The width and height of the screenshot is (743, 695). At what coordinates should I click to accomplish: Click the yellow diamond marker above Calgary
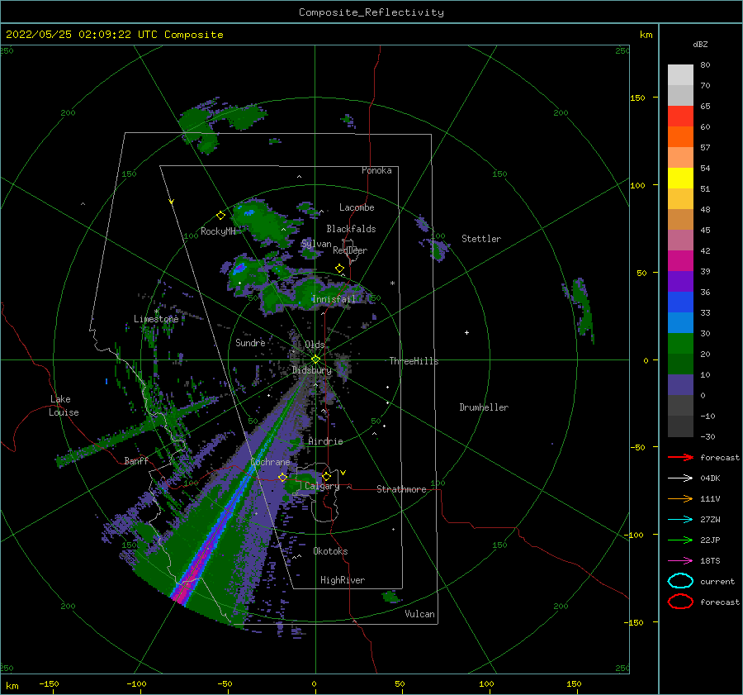click(x=326, y=476)
